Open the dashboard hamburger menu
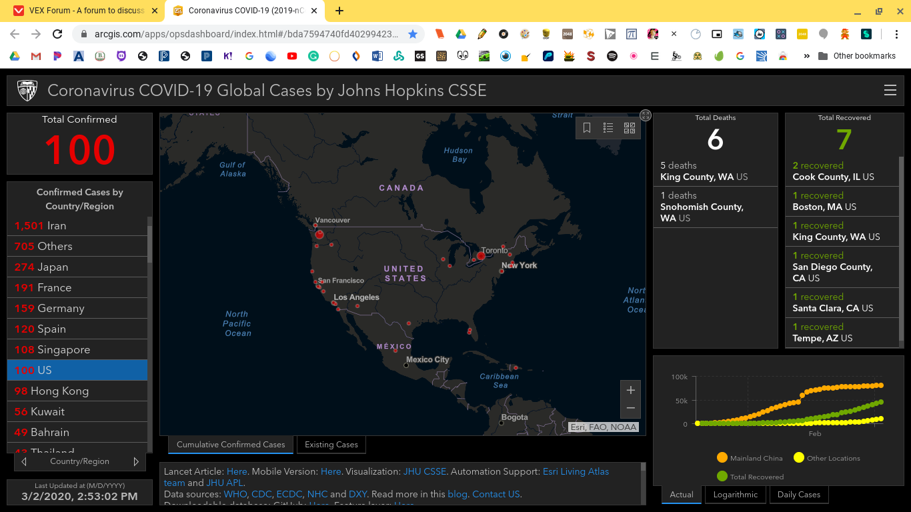The image size is (911, 512). pyautogui.click(x=890, y=91)
